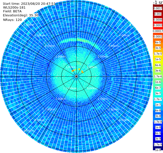Screen dimensions: 163x153
Task: Select the 3e-5 colorbar tick
Action: tap(158, 48)
